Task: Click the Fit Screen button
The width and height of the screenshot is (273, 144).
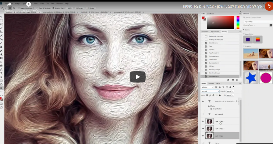Action: click(79, 8)
